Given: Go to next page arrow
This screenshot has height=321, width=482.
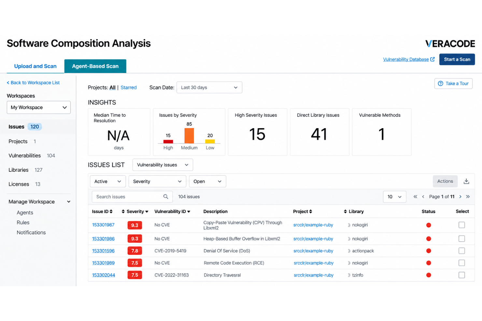Looking at the screenshot, I should (460, 196).
